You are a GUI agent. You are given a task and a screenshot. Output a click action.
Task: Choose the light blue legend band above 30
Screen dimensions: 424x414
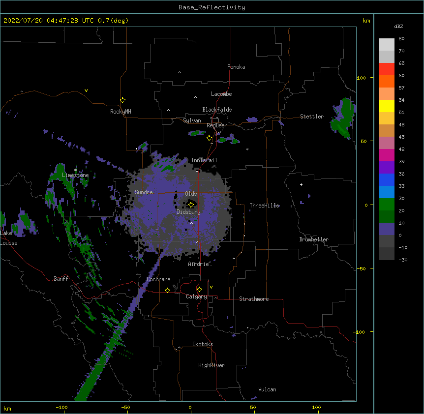[x=387, y=192]
